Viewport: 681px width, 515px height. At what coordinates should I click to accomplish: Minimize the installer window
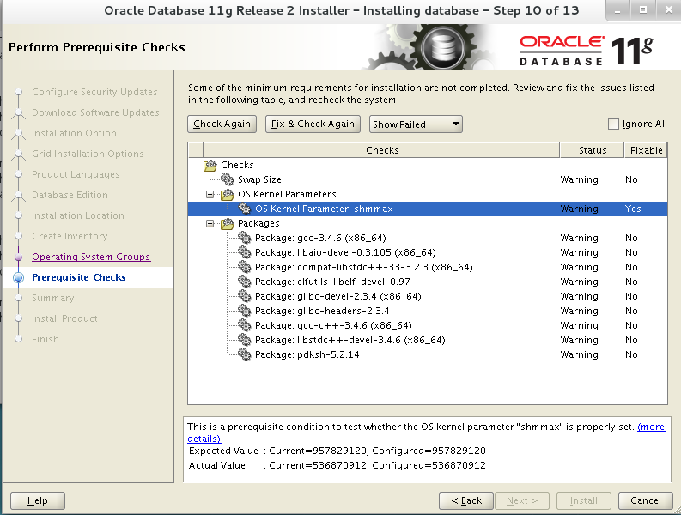[617, 9]
